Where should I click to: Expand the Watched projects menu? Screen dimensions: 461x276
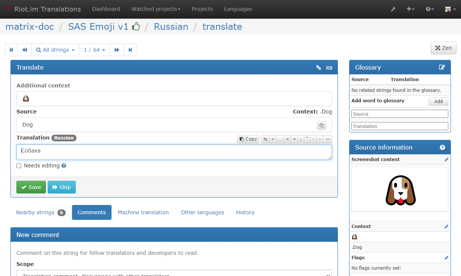[x=156, y=9]
